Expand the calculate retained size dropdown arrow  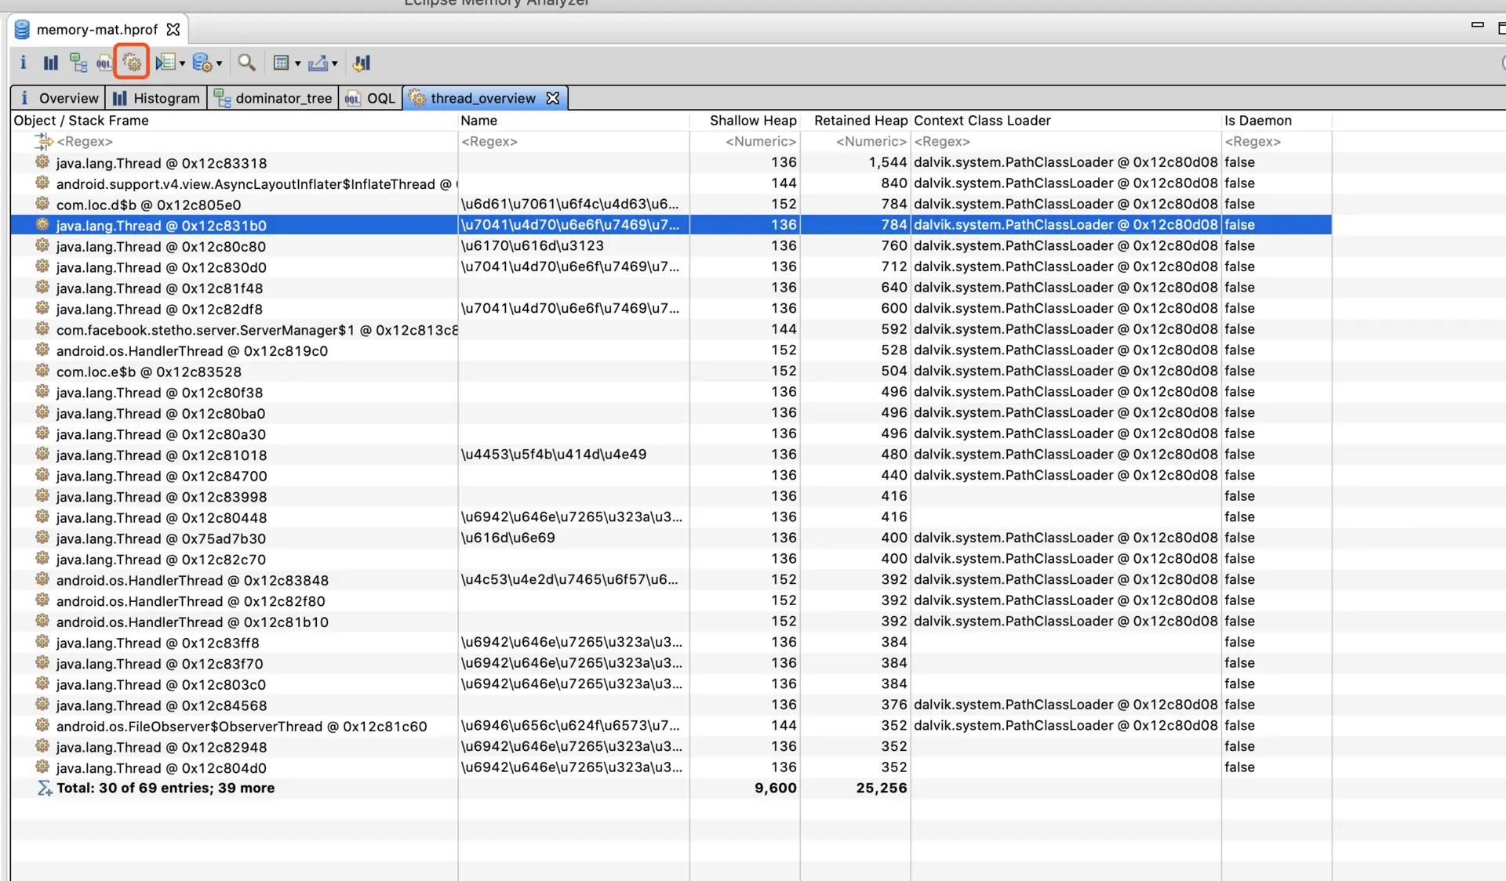tap(298, 63)
